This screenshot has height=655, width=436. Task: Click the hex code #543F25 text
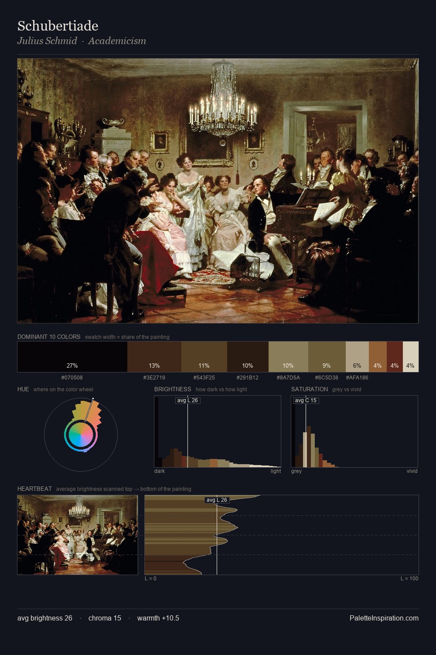[x=204, y=378]
